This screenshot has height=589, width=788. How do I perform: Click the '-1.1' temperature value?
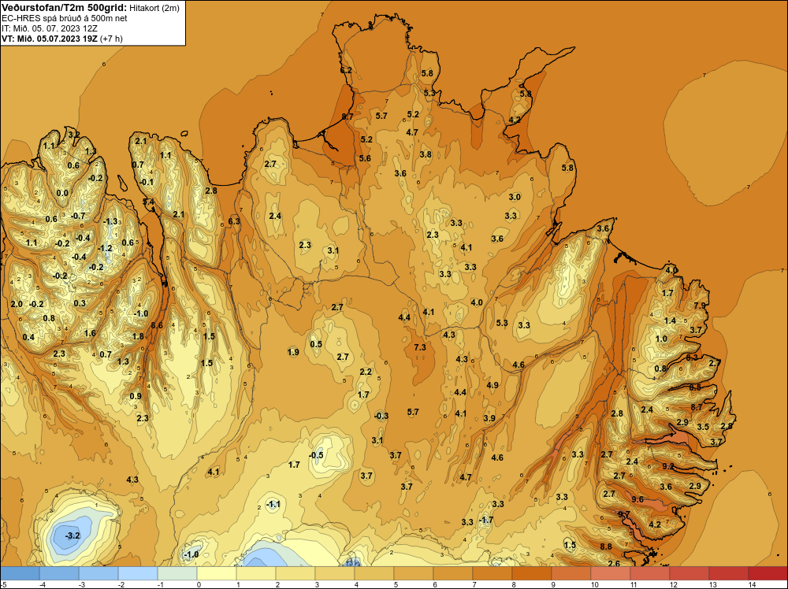coord(273,504)
